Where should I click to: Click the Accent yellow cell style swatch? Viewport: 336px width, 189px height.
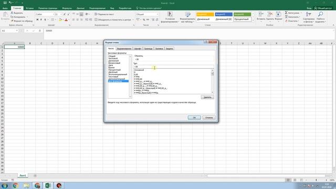205,14
